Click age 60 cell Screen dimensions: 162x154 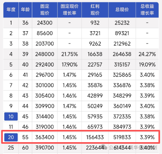(25, 148)
